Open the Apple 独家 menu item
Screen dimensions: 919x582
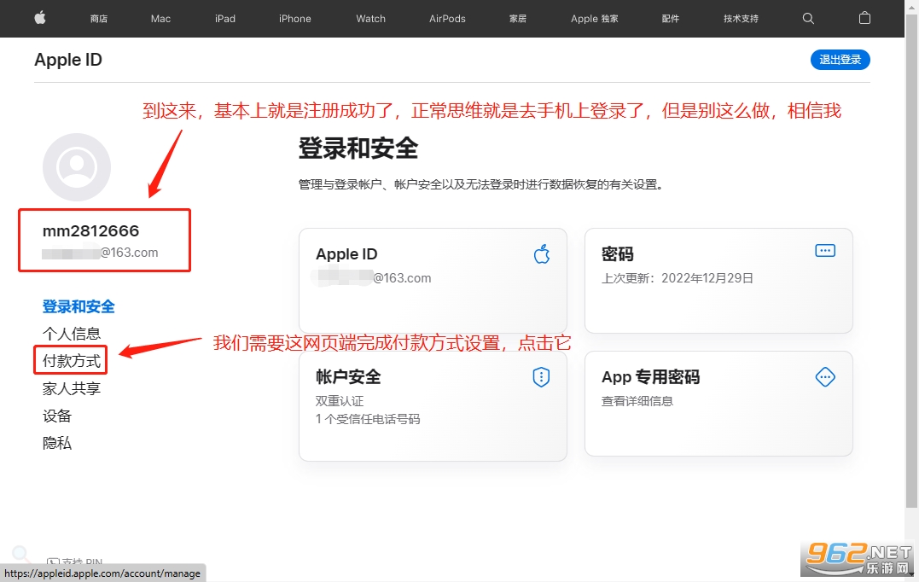[594, 18]
